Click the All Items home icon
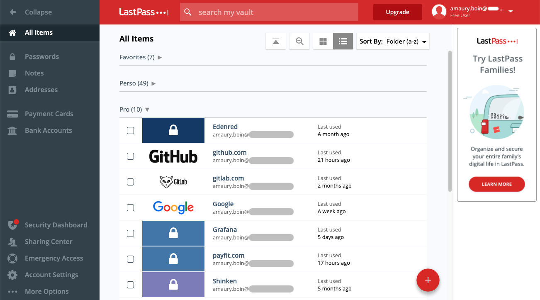 pos(12,32)
